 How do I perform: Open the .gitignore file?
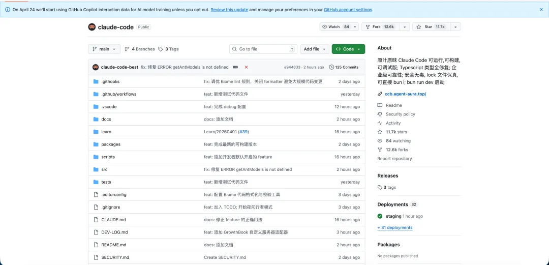(x=111, y=207)
